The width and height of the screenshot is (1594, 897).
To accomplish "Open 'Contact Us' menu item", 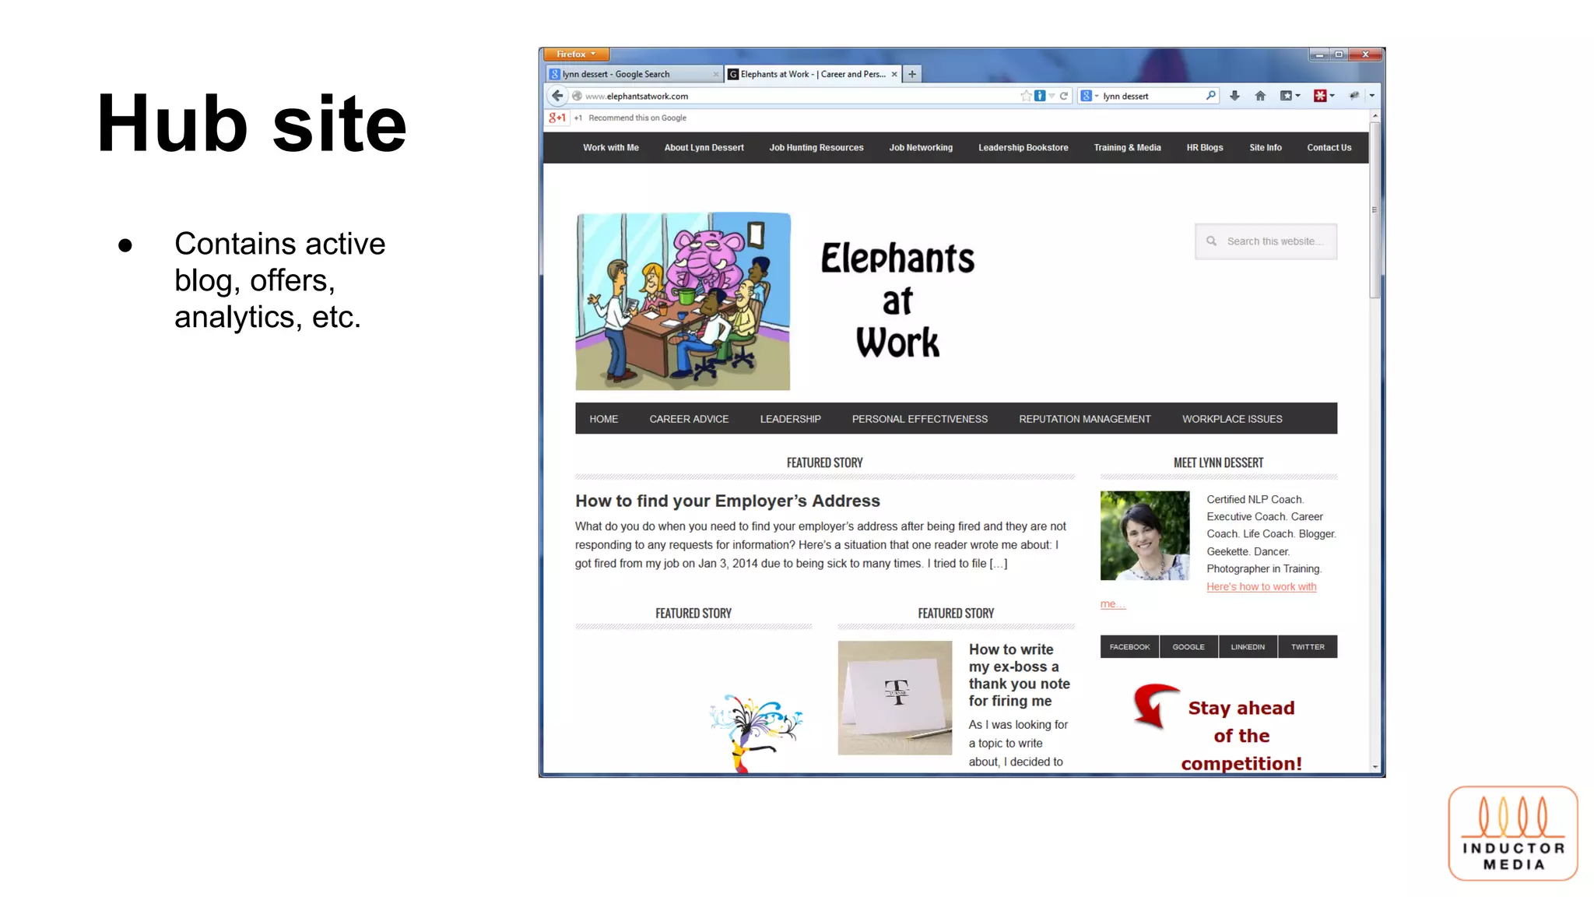I will 1329,148.
